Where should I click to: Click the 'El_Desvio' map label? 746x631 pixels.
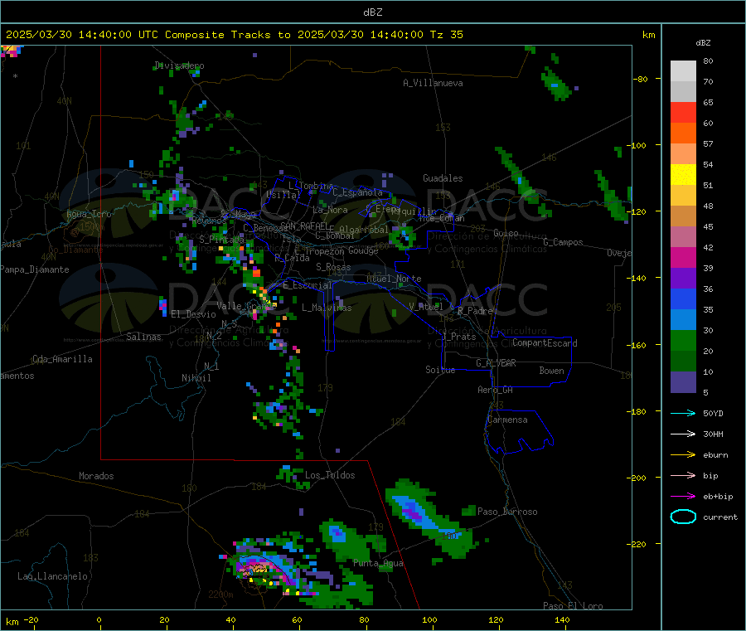point(194,314)
